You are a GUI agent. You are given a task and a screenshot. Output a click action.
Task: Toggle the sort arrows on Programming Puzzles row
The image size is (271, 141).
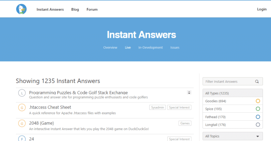(189, 92)
